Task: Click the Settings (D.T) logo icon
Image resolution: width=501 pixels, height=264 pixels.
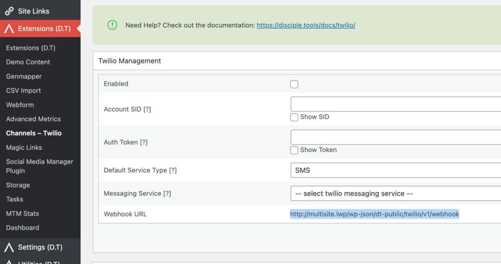Action: coord(9,247)
